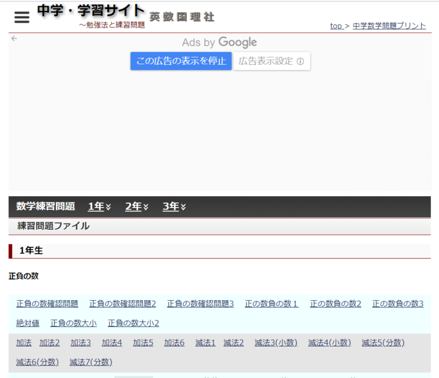The width and height of the screenshot is (439, 378).
Task: Expand the 1年 dropdown menu
Action: pyautogui.click(x=99, y=206)
